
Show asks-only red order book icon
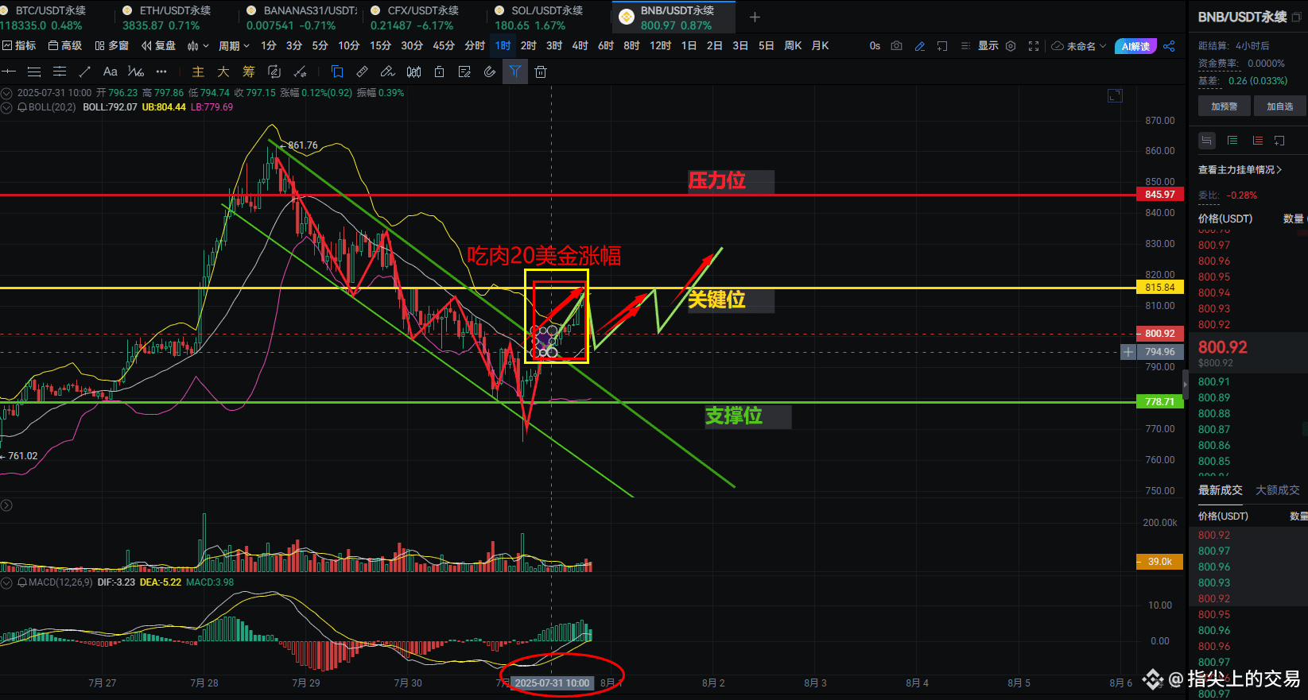(x=1258, y=141)
